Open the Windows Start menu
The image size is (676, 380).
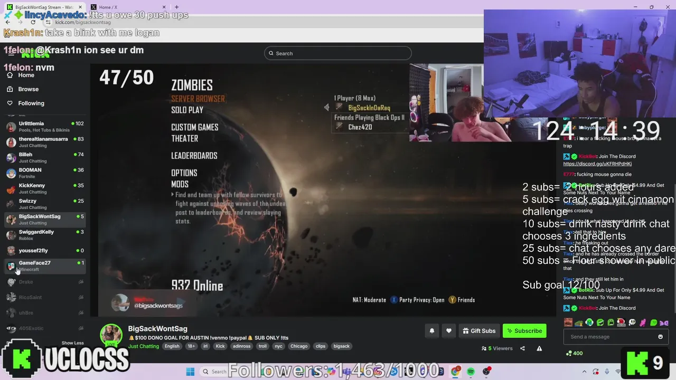coord(190,372)
